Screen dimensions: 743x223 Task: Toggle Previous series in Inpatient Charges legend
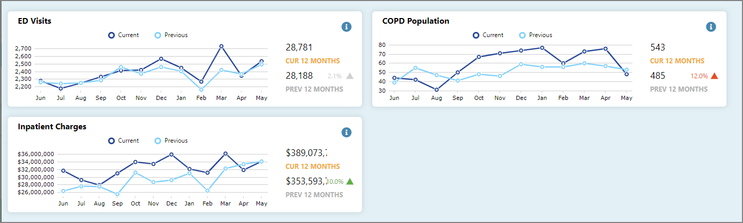tap(171, 141)
